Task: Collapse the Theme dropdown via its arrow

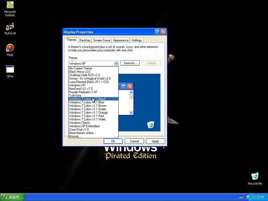Action: 116,63
